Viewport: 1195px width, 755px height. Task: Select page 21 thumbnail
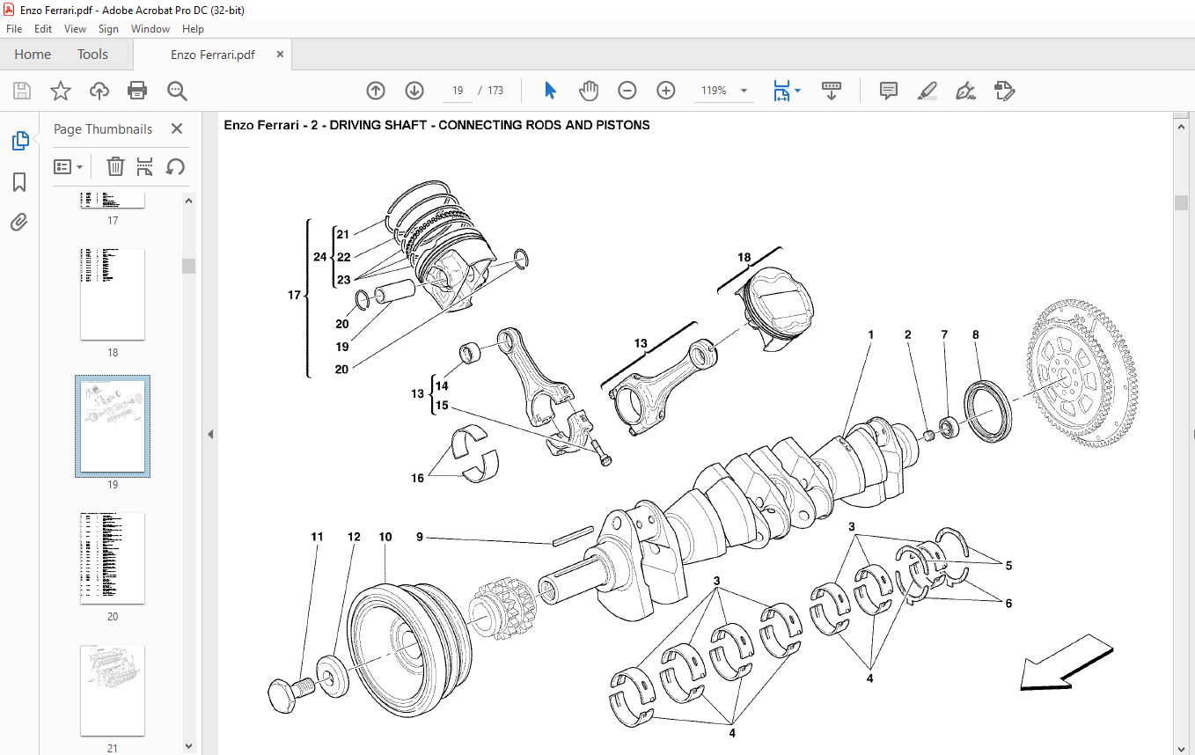(113, 691)
